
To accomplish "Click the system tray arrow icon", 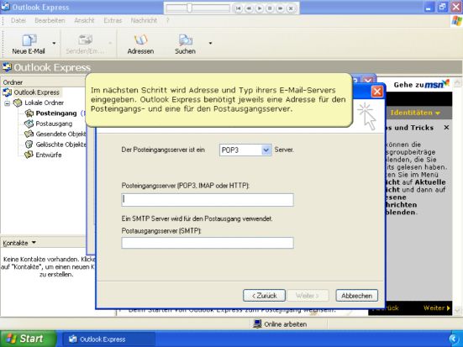I will (x=454, y=339).
